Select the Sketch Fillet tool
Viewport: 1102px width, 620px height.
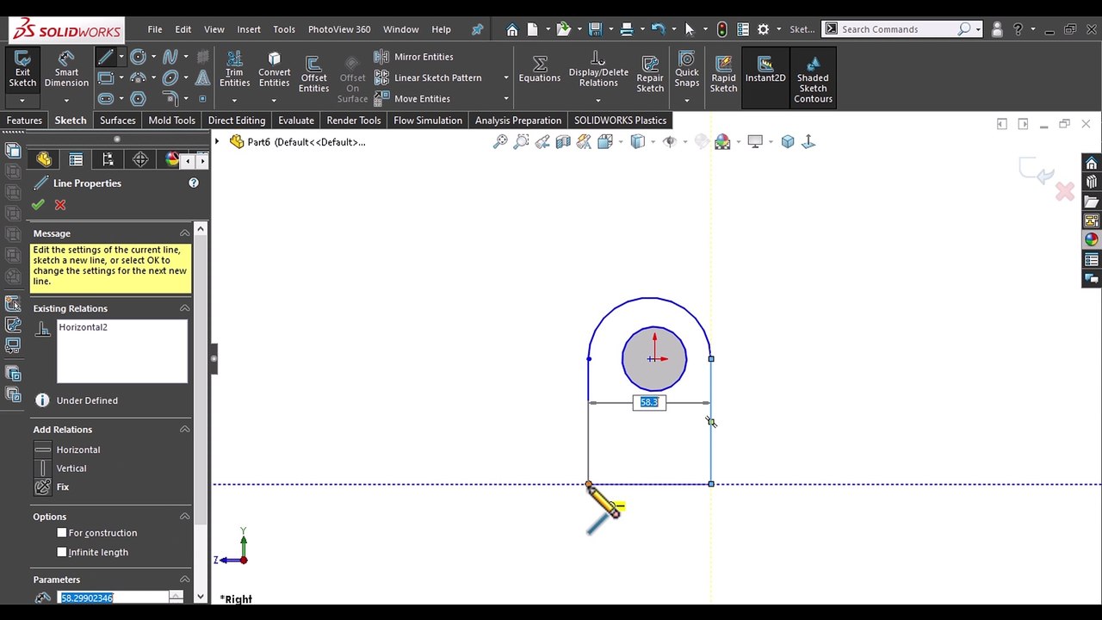(170, 98)
